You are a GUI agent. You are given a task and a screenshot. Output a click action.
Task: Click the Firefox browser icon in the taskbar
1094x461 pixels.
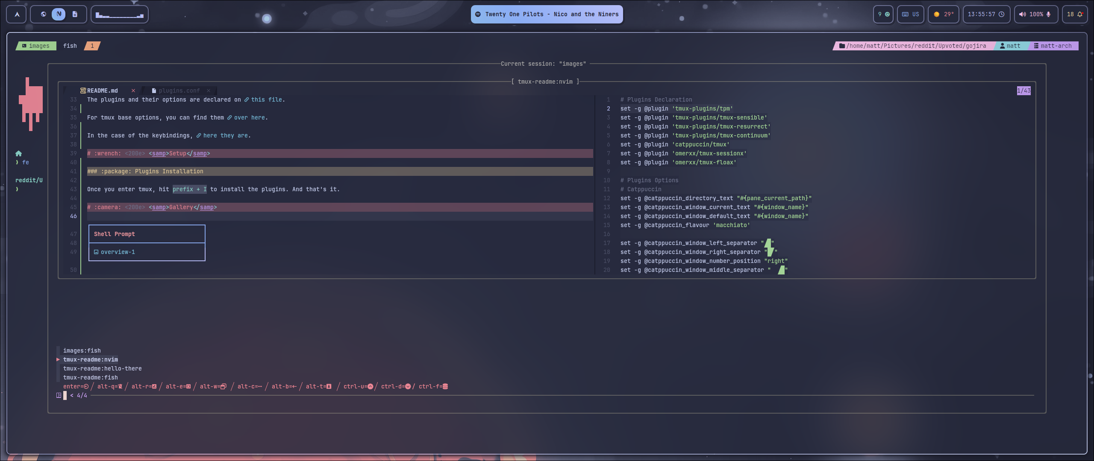click(x=43, y=14)
